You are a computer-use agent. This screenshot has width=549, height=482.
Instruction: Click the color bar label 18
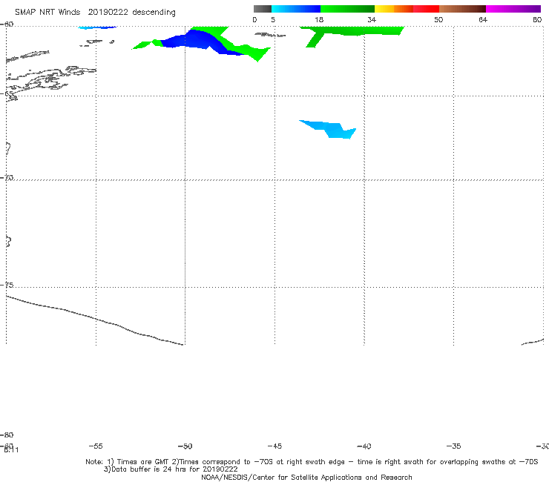point(319,19)
